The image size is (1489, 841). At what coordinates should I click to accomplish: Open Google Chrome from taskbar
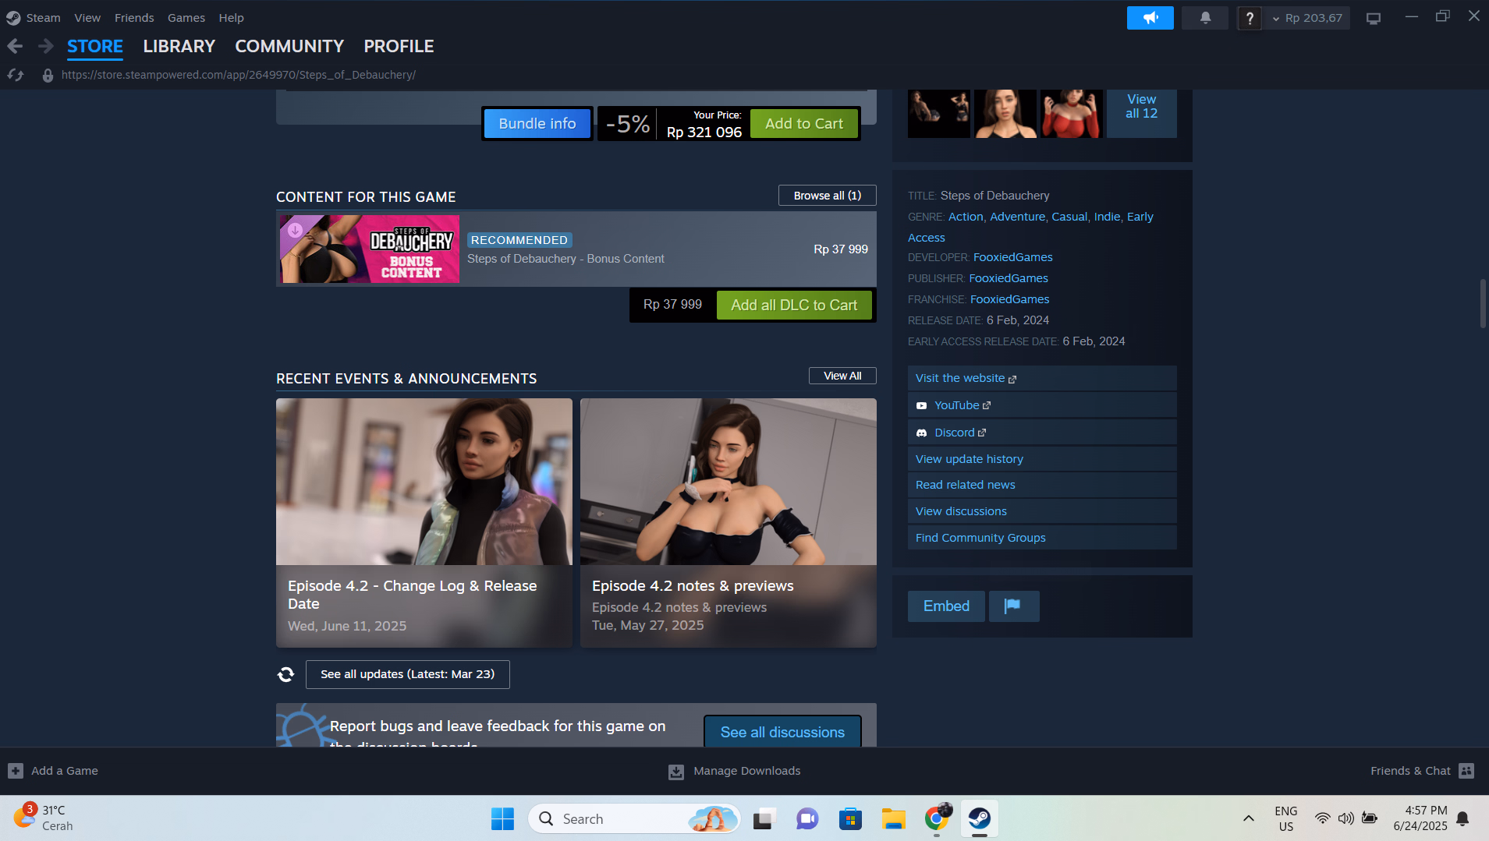coord(936,818)
